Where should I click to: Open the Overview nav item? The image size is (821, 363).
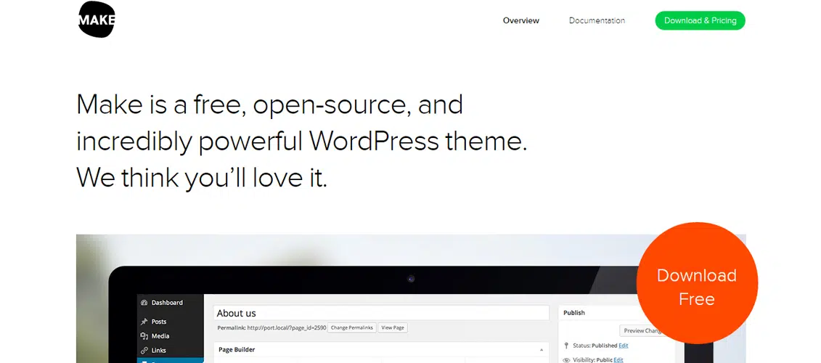[520, 20]
